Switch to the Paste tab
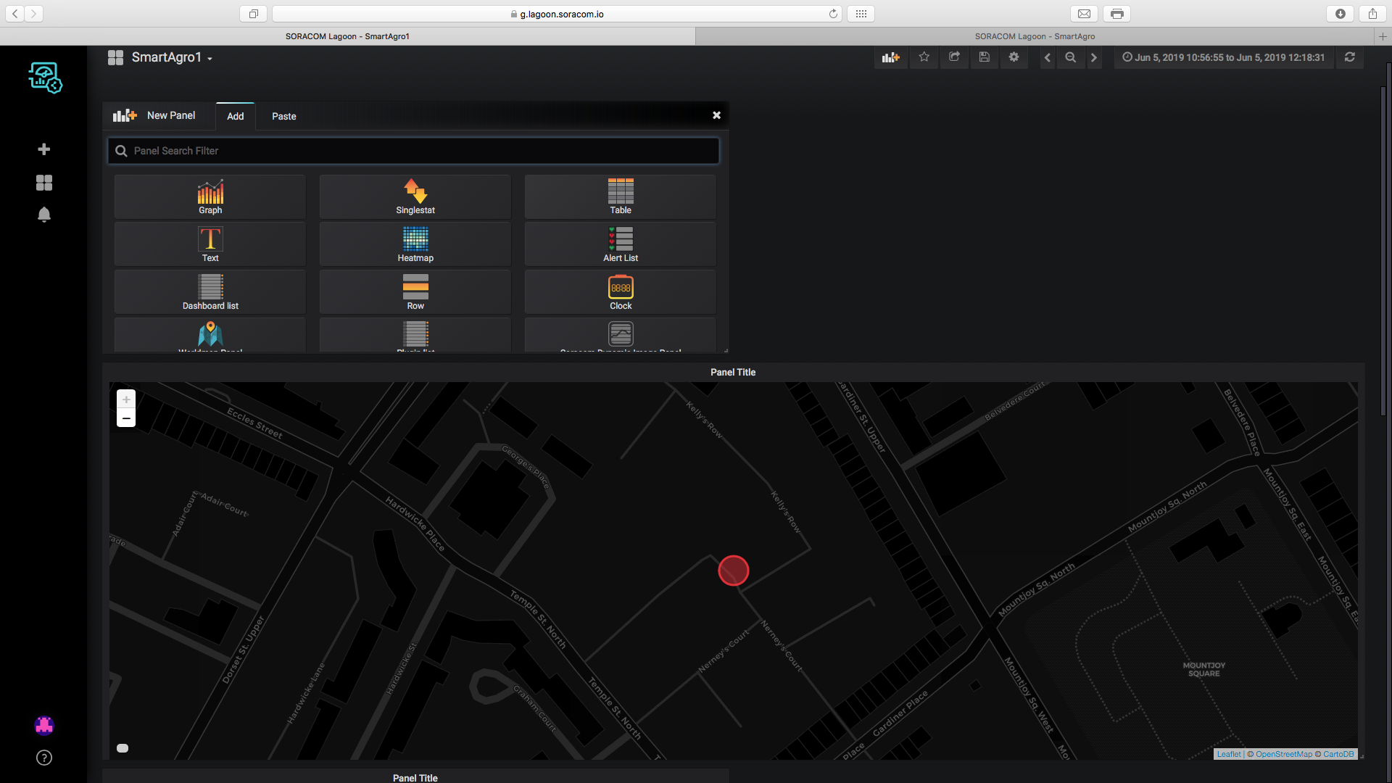 (x=283, y=116)
